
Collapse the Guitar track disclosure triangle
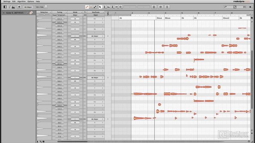click(4, 13)
